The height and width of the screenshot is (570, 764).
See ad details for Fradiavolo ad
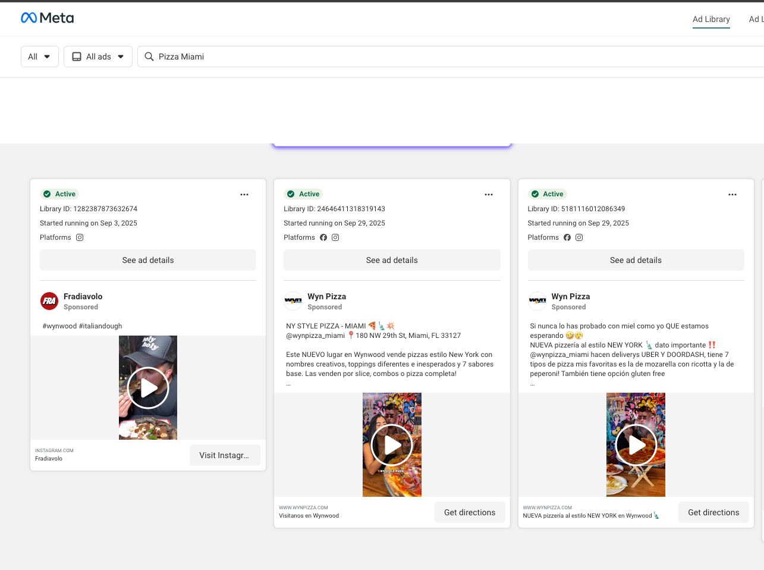pyautogui.click(x=148, y=260)
